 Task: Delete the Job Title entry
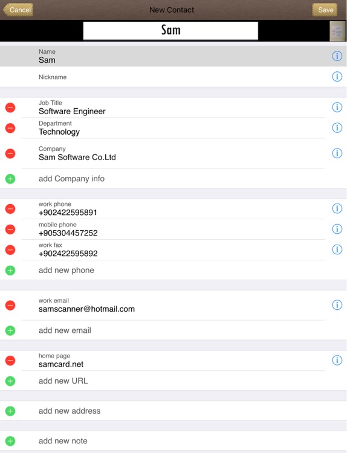10,108
